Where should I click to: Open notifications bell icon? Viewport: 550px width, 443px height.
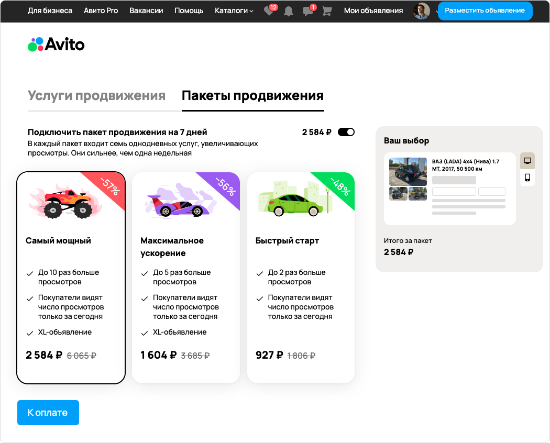click(288, 11)
